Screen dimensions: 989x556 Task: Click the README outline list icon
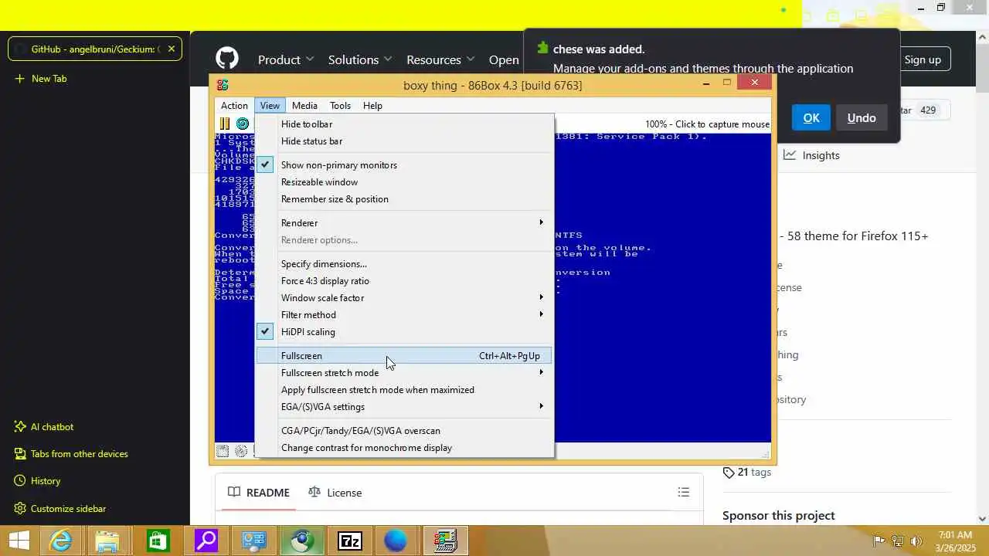(683, 492)
